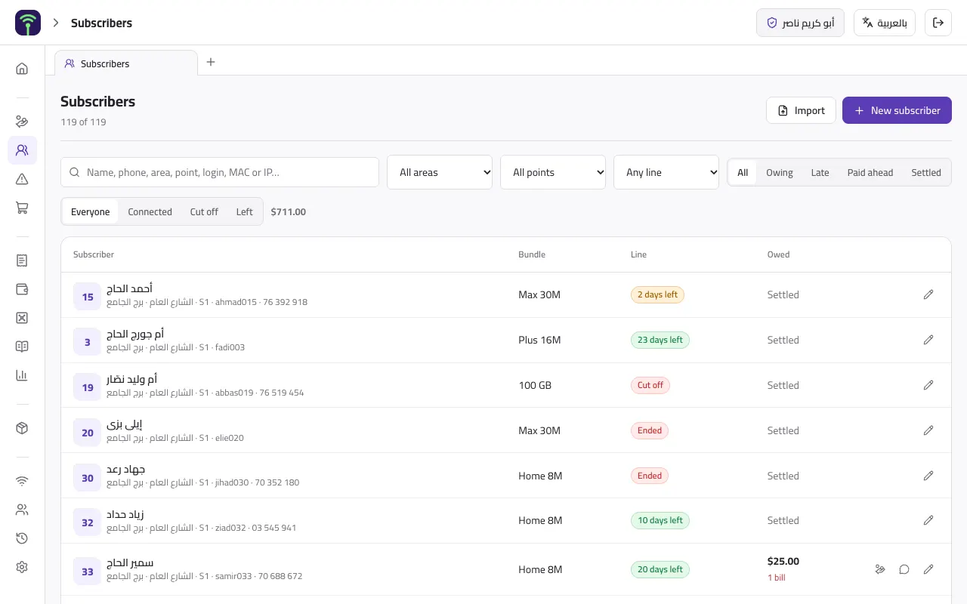Click the warning triangle sidebar icon
967x604 pixels.
tap(22, 179)
